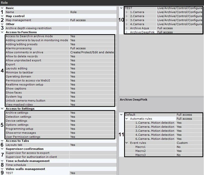Collapse the Access to Functions section

pos(2,32)
